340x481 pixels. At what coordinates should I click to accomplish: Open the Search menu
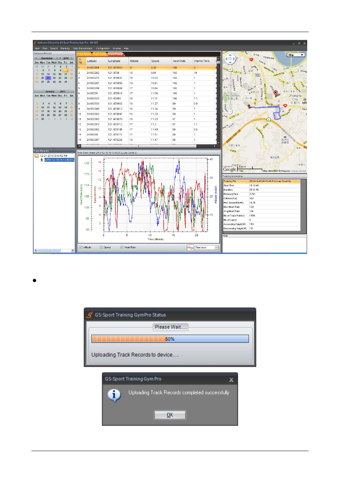click(54, 48)
